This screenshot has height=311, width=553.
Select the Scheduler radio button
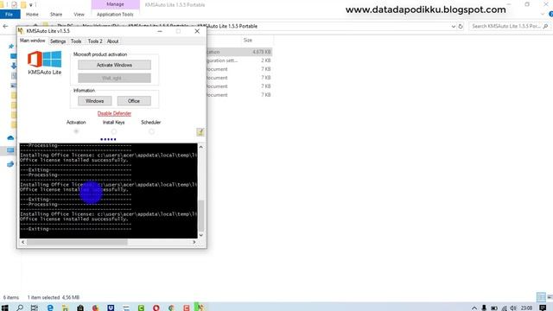(151, 131)
